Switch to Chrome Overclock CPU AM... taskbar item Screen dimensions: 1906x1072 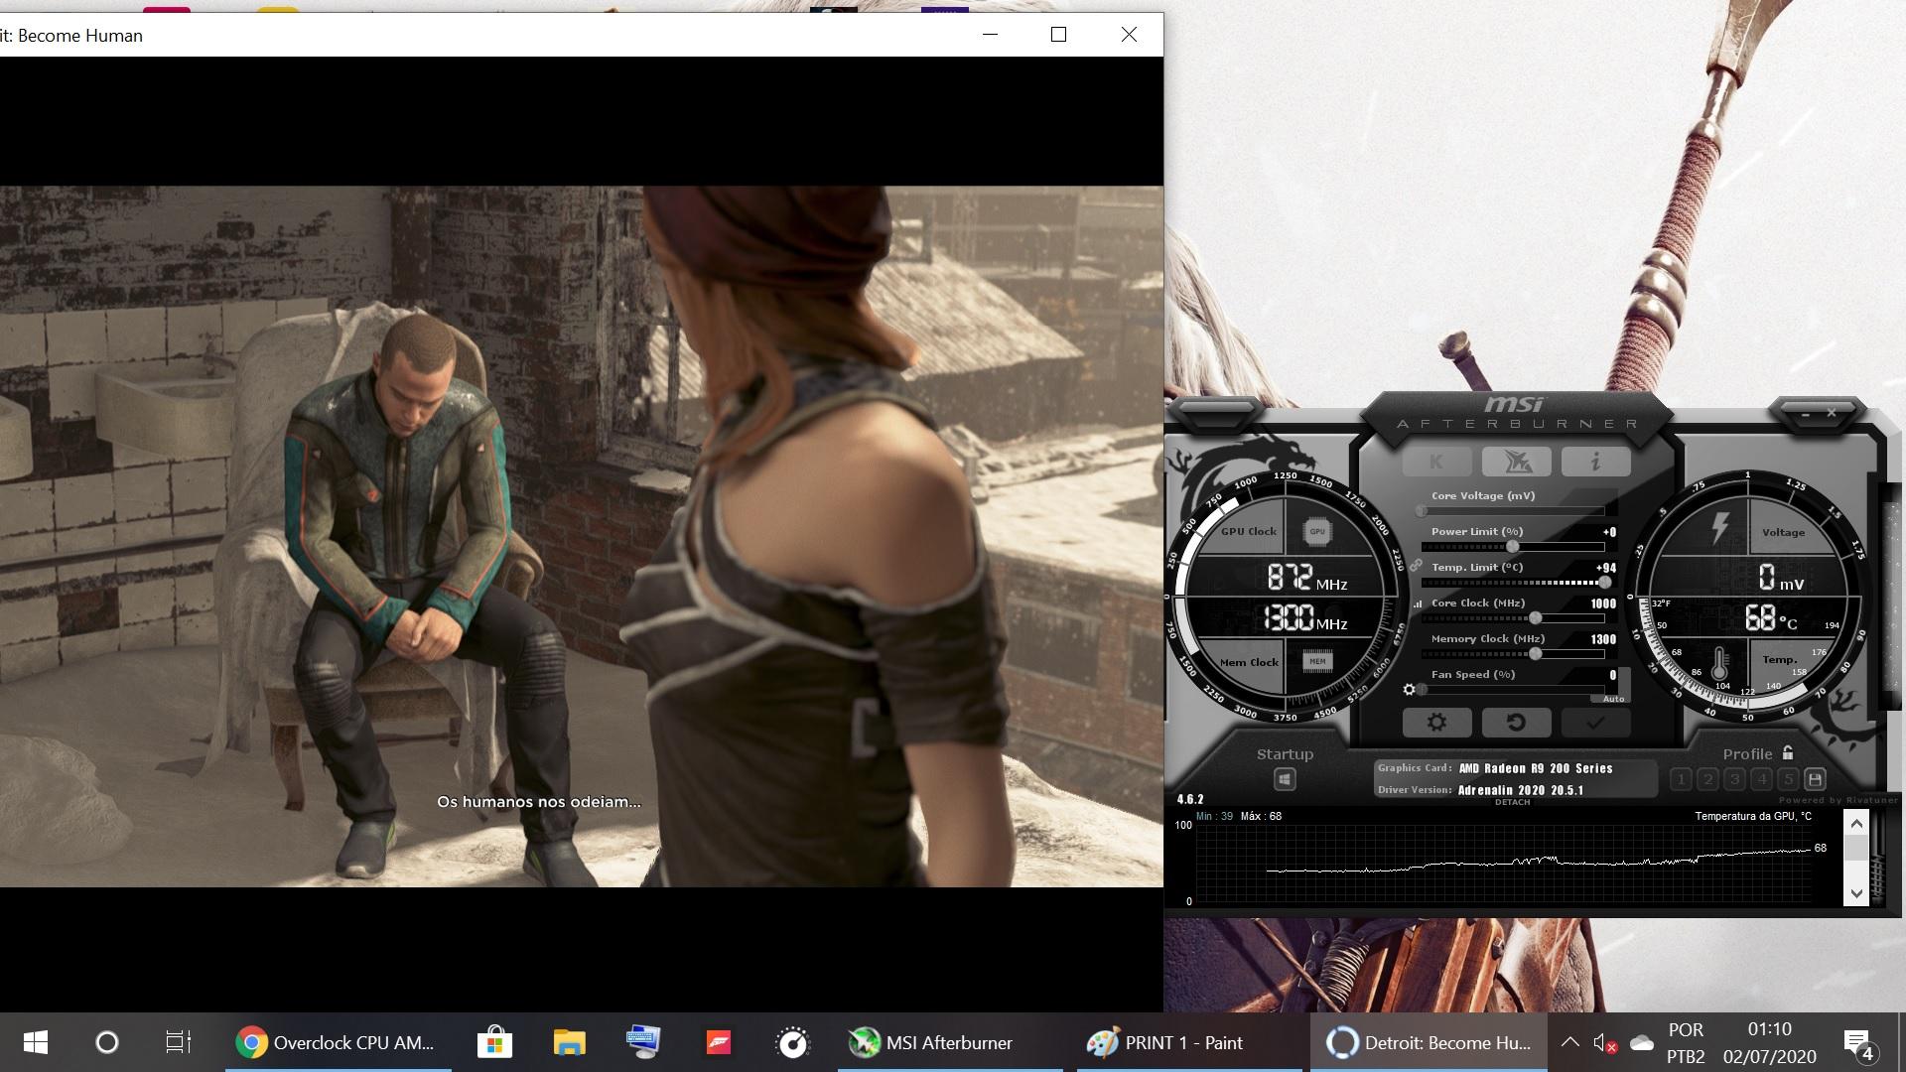click(338, 1042)
